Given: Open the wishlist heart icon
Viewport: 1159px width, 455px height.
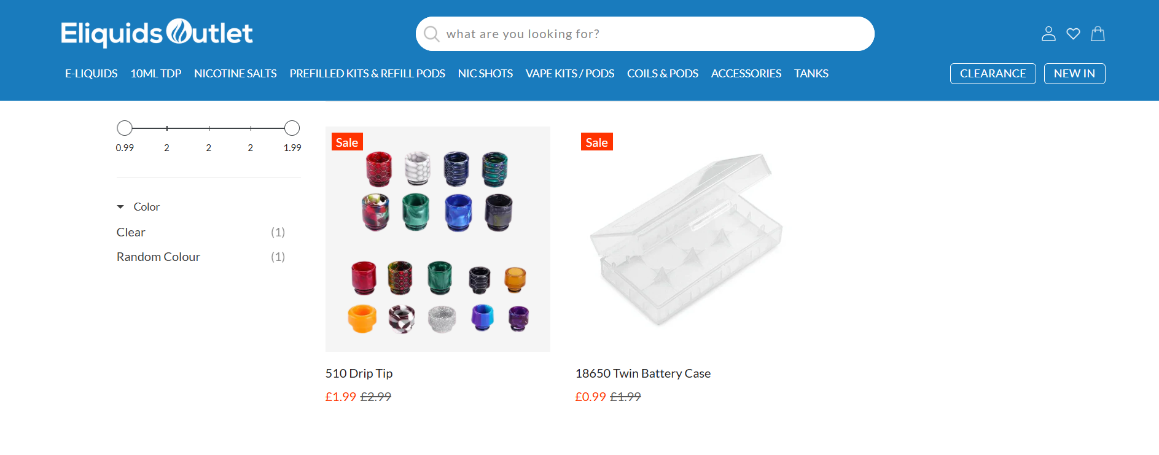Looking at the screenshot, I should point(1073,34).
